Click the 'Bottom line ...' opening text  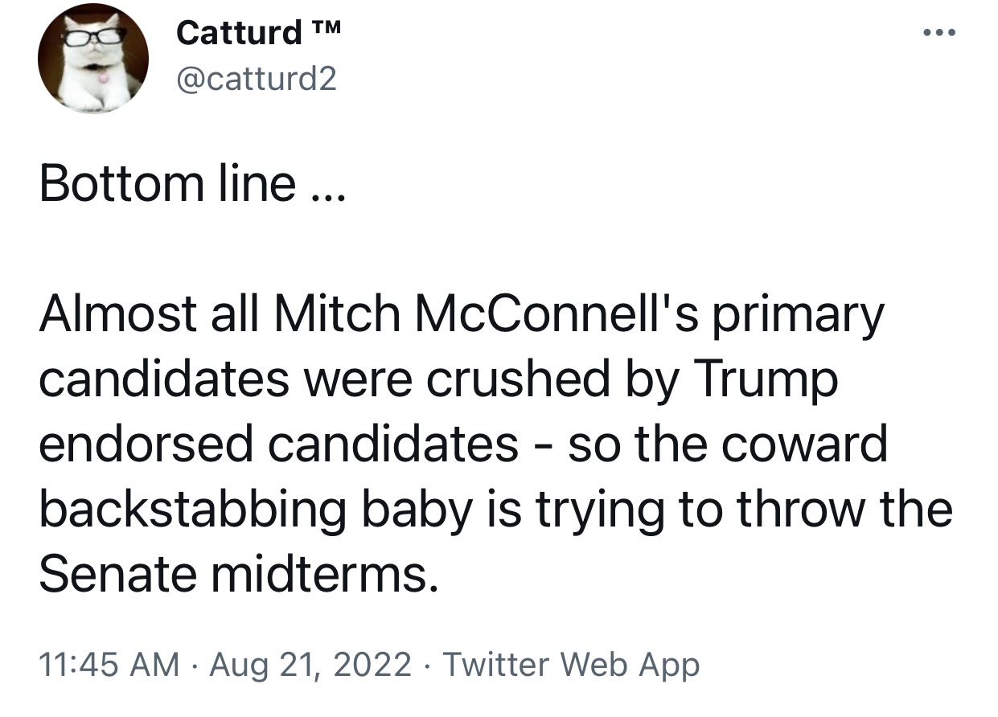(191, 183)
